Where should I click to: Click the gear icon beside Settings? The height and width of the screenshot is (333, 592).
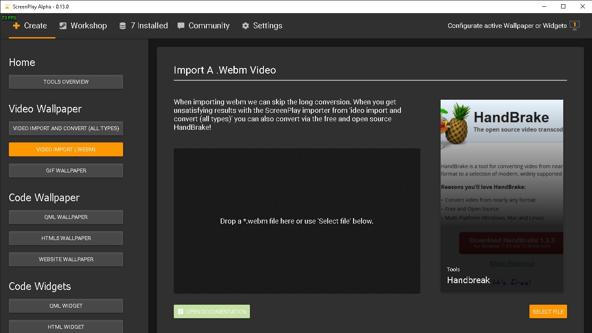point(246,26)
